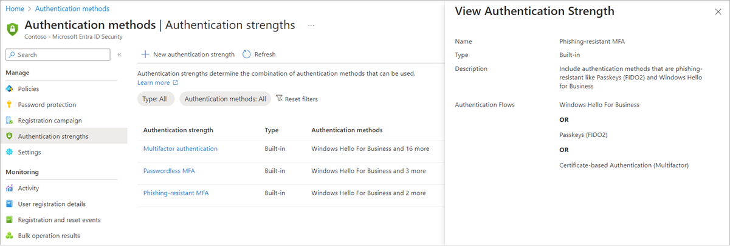Click the User registration details icon
This screenshot has width=730, height=246.
pyautogui.click(x=9, y=204)
